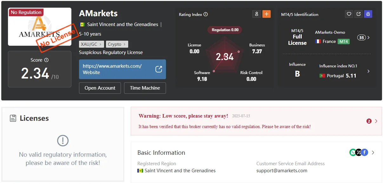Expand the Basic Information arrow
Viewport: 383px width, 184px height.
[373, 153]
